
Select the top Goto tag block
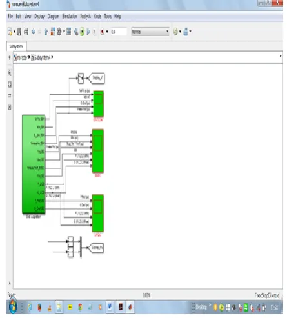point(97,78)
